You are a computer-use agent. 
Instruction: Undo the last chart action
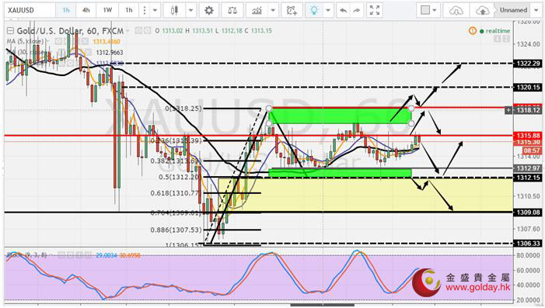pyautogui.click(x=343, y=10)
